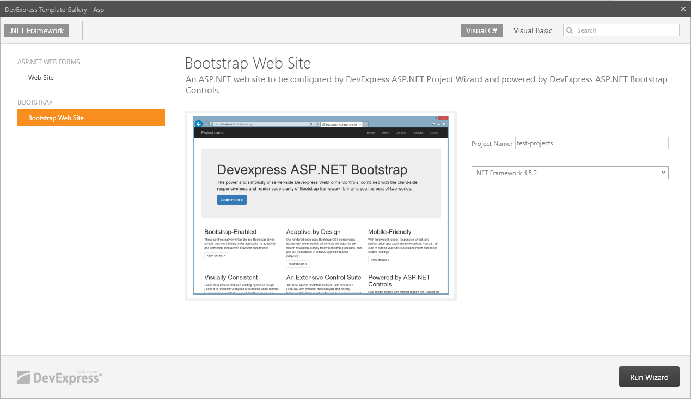The width and height of the screenshot is (691, 399).
Task: Click the magnifier icon in Search box
Action: [x=570, y=30]
